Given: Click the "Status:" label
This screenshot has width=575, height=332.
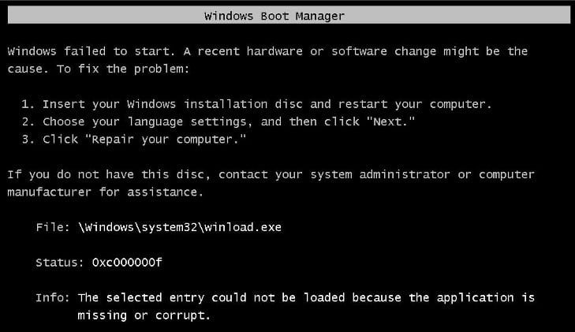Looking at the screenshot, I should pos(60,263).
